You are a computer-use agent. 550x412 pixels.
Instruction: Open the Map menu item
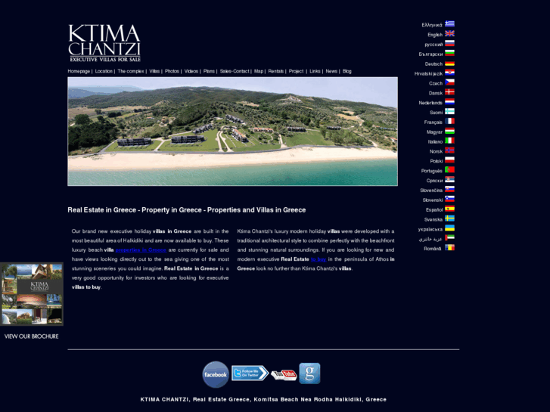click(x=259, y=71)
